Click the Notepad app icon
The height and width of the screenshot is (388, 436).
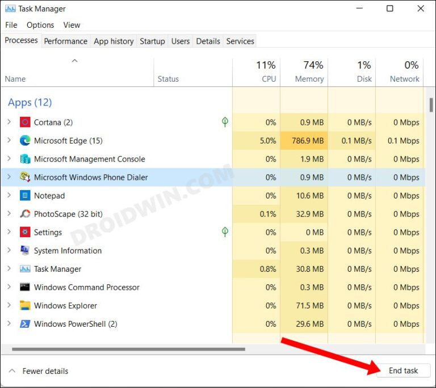(x=25, y=196)
